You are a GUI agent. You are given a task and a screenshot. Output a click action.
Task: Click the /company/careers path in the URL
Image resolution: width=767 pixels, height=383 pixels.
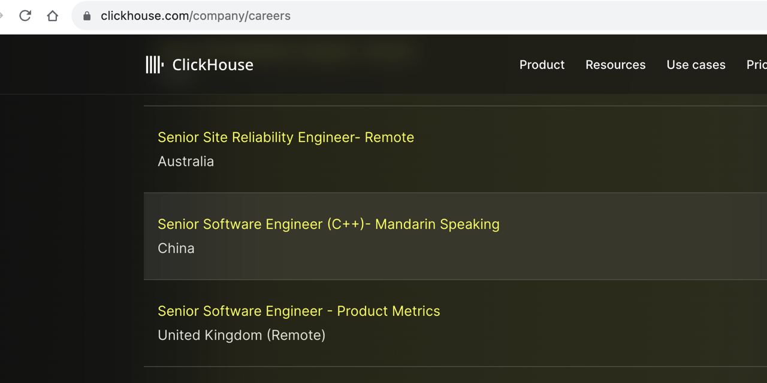tap(240, 16)
